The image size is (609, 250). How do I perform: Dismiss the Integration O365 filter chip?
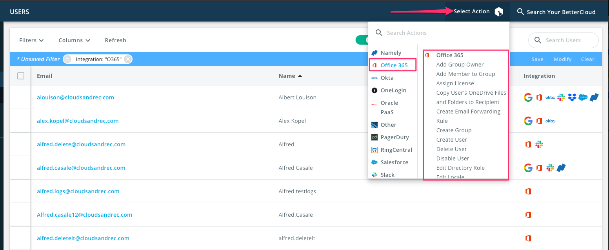pos(128,59)
